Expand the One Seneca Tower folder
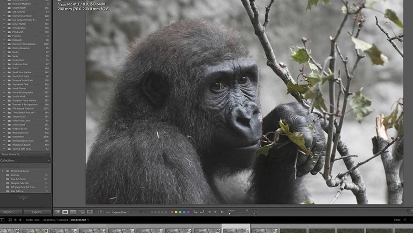This screenshot has height=233, width=413. coord(4,16)
